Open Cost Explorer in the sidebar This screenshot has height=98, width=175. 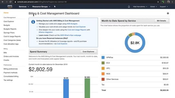9,22
